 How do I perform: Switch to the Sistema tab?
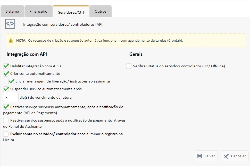12,11
